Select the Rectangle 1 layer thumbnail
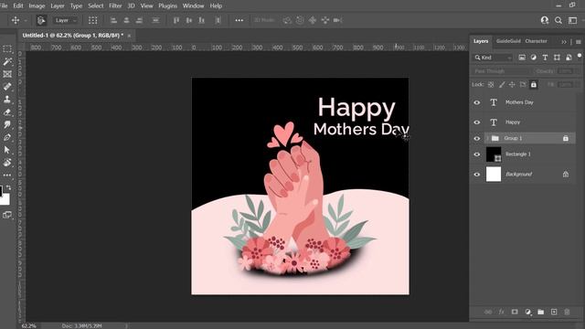This screenshot has width=585, height=329. coord(494,154)
